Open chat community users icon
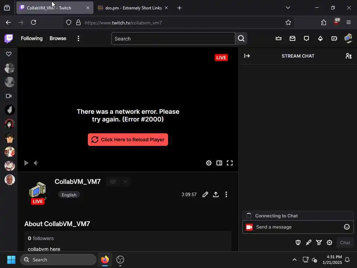The image size is (357, 268). pyautogui.click(x=349, y=56)
